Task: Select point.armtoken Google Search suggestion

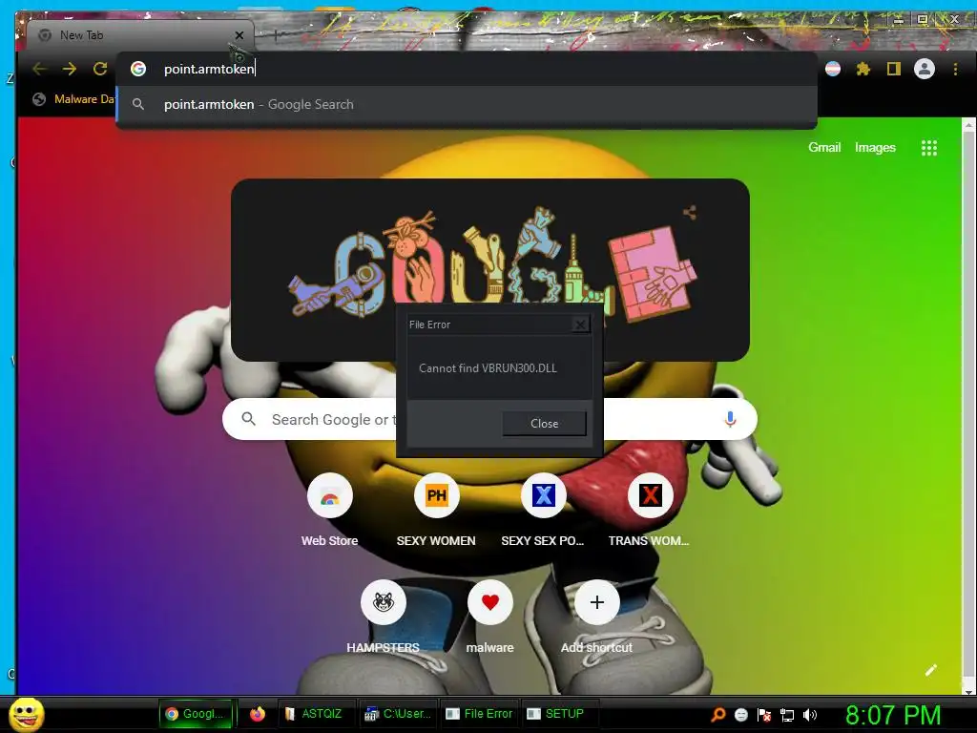Action: (468, 104)
